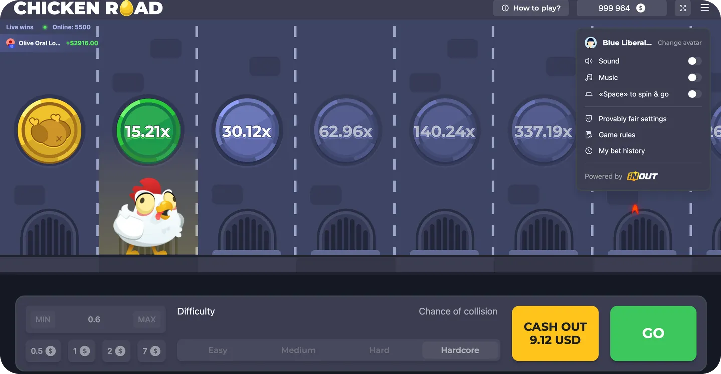Click the dollar coin balance icon

click(x=641, y=8)
